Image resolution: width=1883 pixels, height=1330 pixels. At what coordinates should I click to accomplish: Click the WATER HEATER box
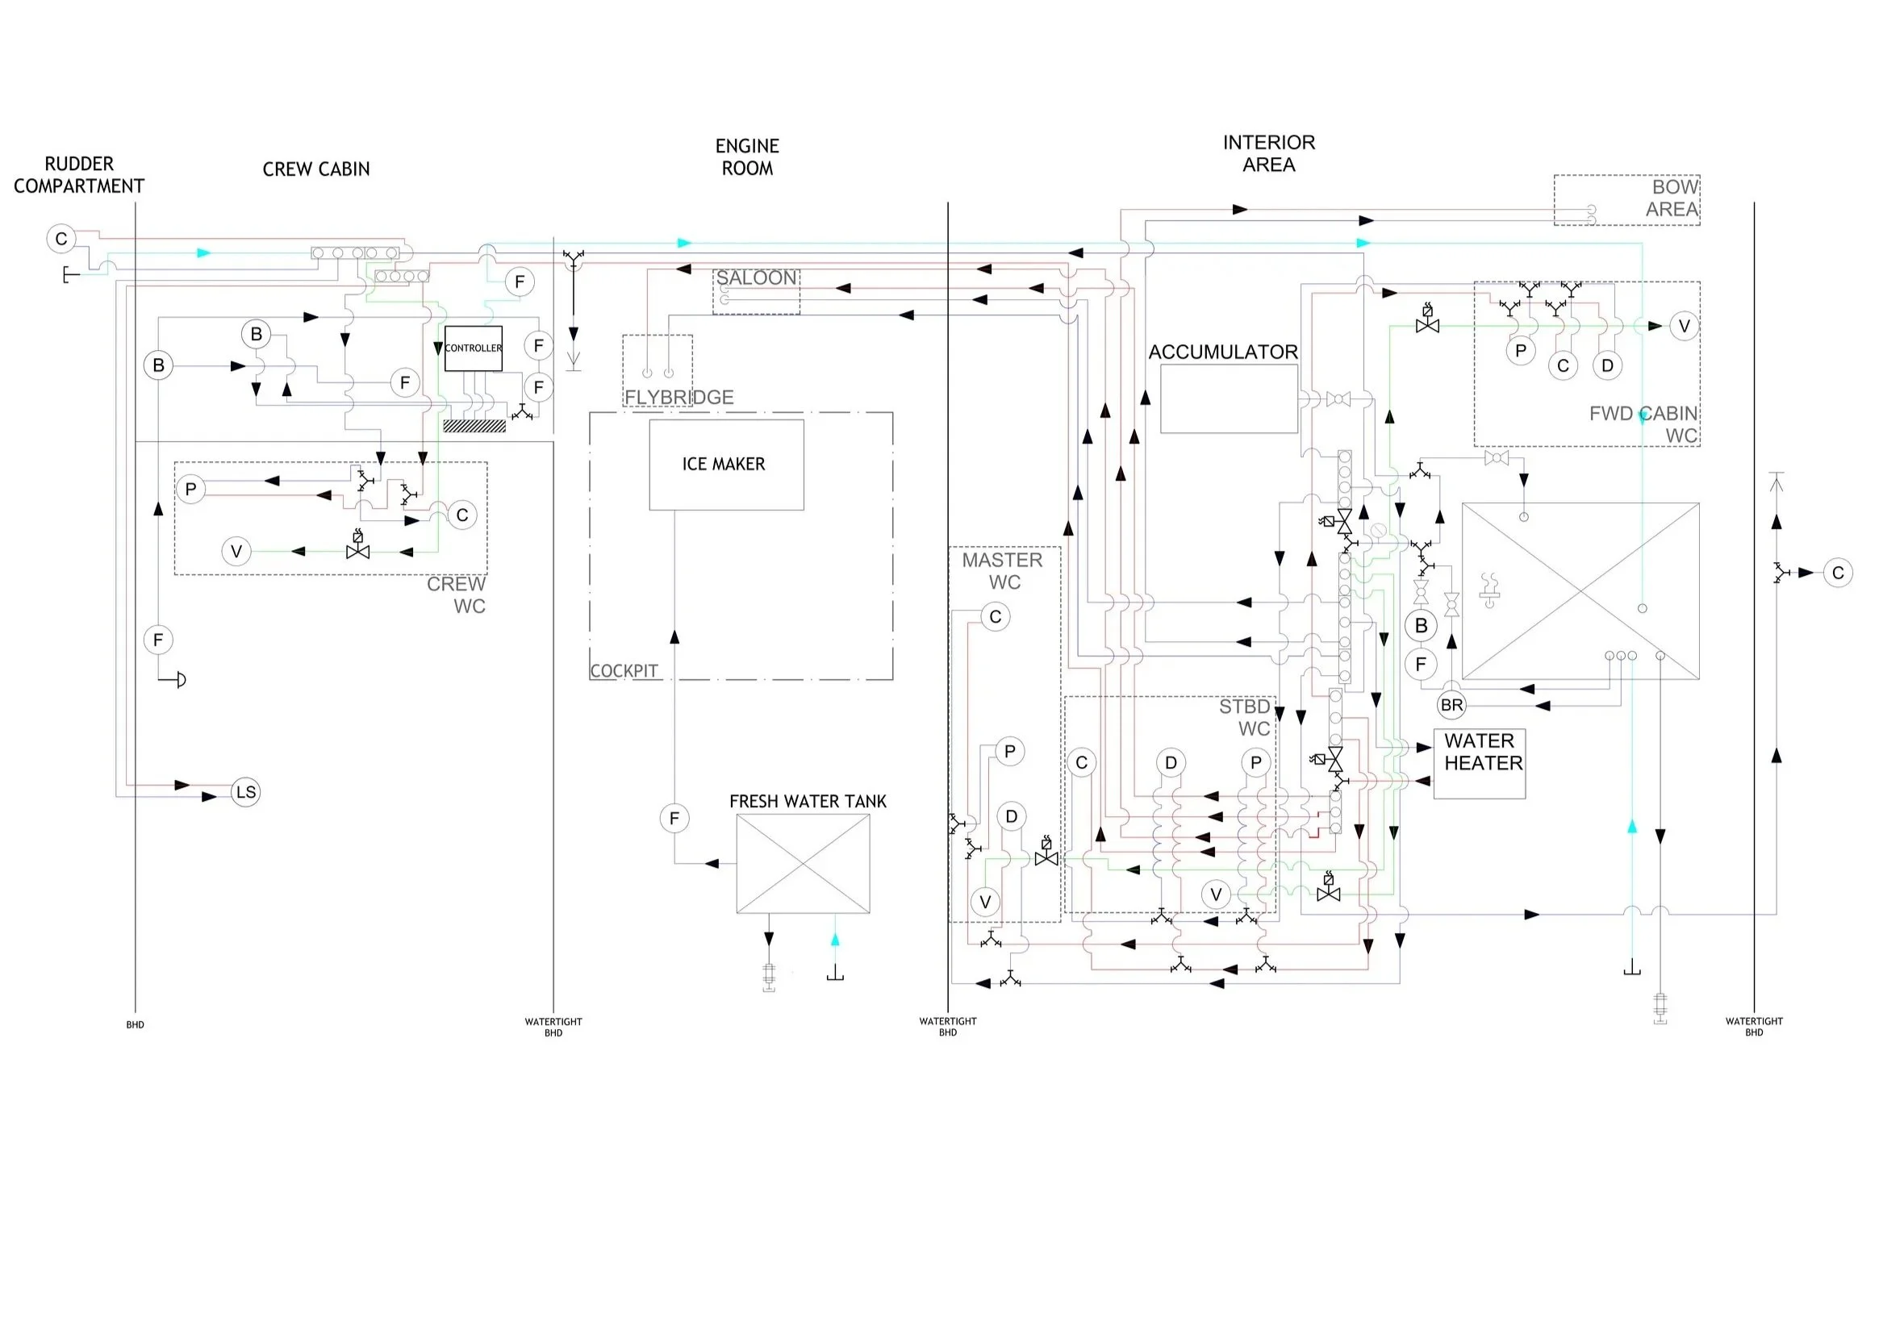[1480, 763]
